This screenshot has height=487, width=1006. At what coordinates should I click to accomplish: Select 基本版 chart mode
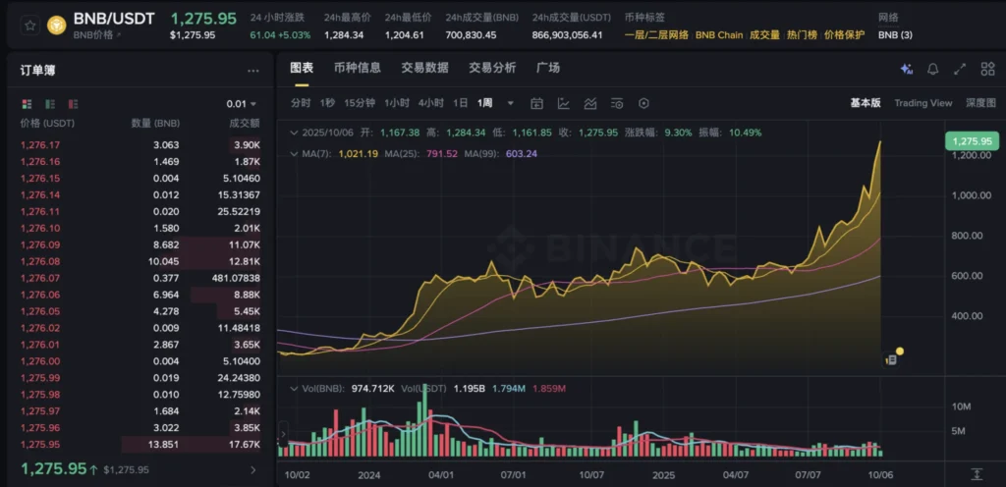coord(866,102)
